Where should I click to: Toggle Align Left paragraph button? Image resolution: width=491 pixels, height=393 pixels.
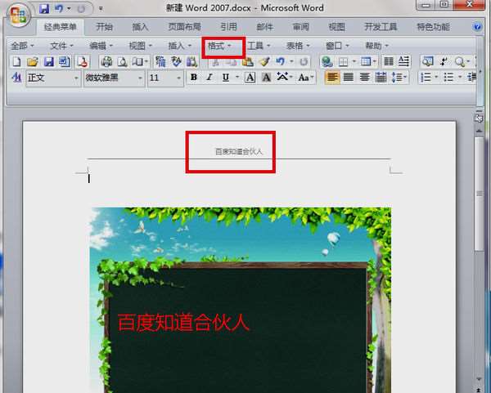point(332,78)
